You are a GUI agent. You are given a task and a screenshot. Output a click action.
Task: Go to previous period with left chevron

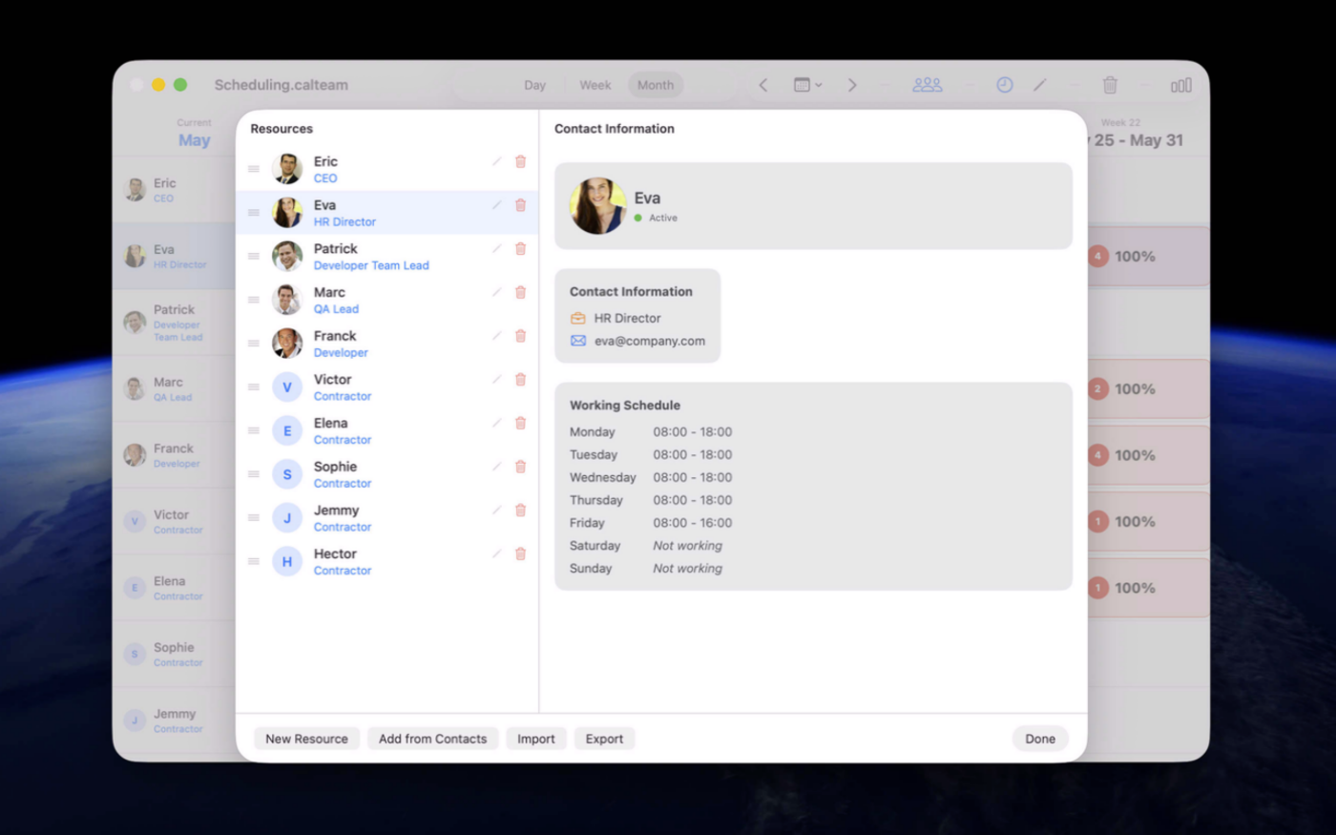pyautogui.click(x=763, y=85)
